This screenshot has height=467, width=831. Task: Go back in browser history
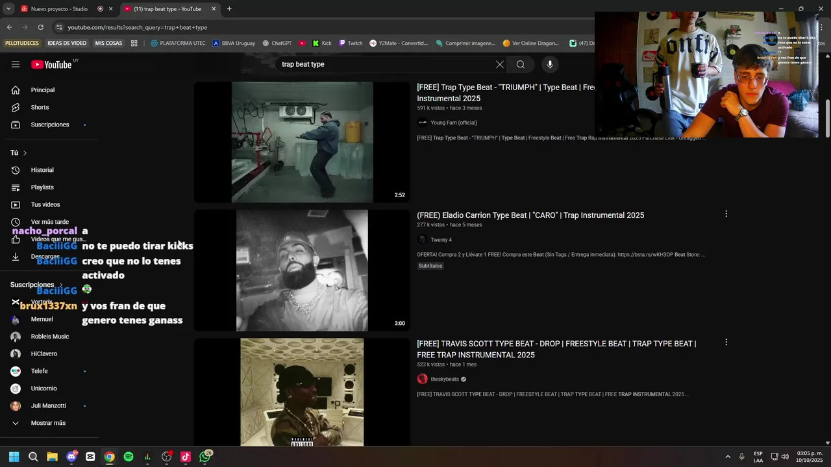(9, 27)
